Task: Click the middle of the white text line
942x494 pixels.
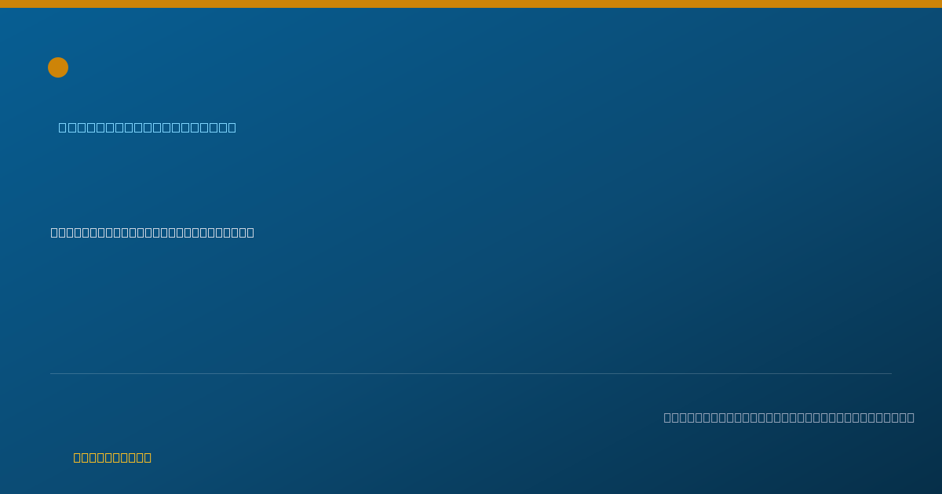Action: 152,232
